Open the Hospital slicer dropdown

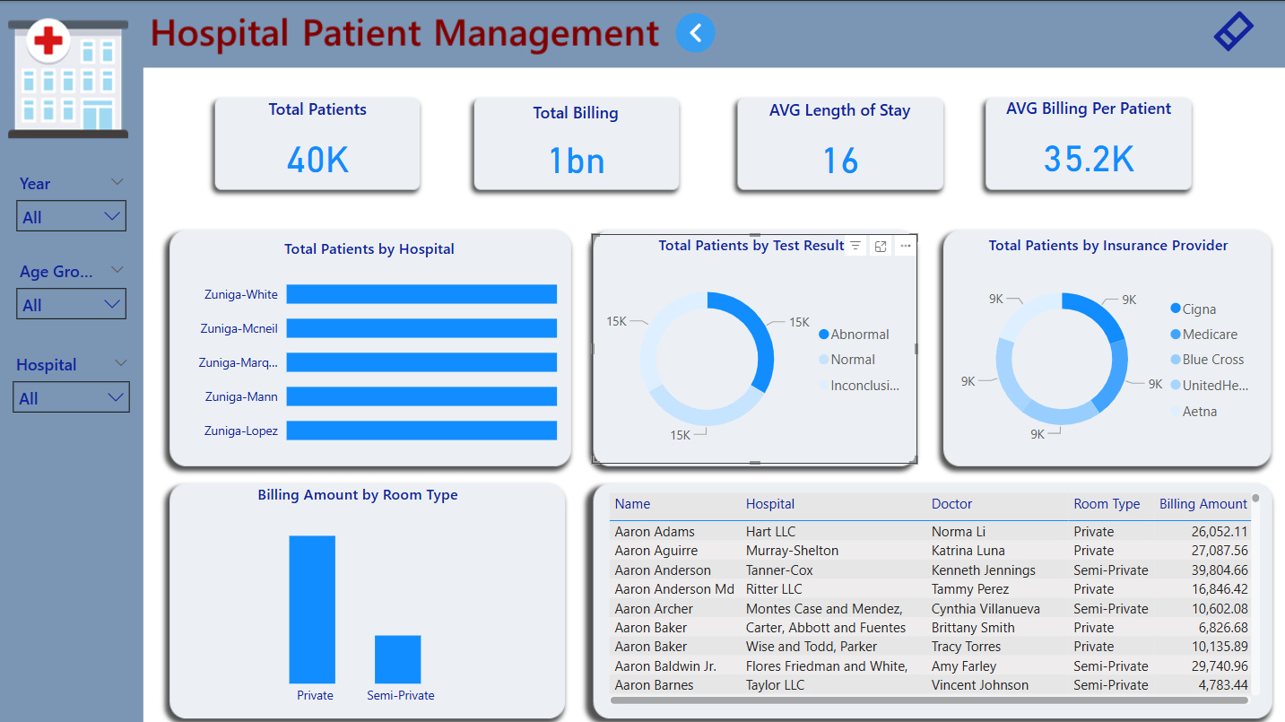[71, 397]
